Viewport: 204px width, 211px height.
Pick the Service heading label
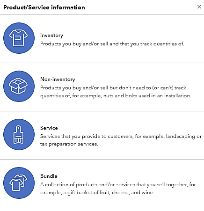49,128
